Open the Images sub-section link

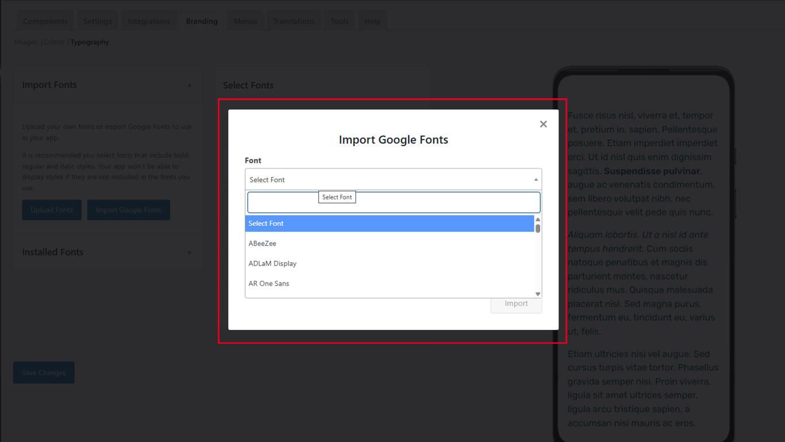[26, 42]
